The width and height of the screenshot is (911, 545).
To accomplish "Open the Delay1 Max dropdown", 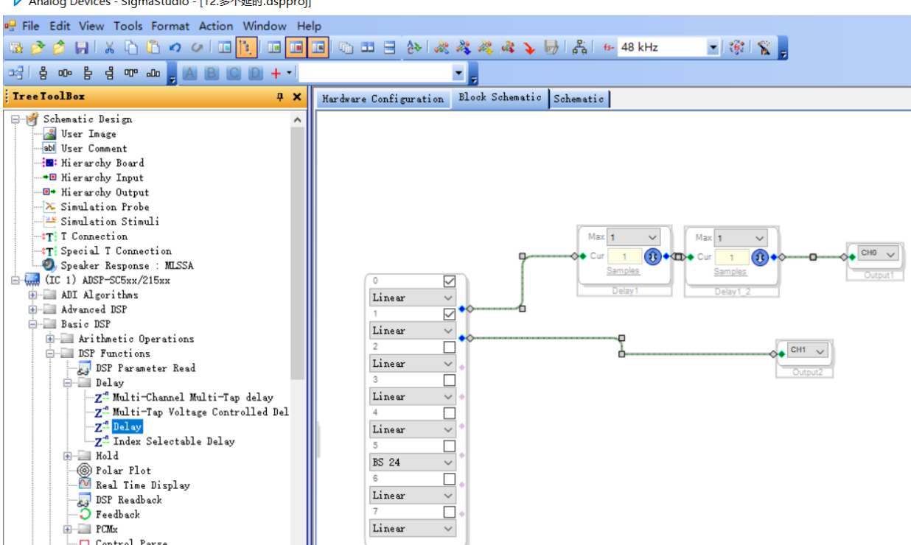I will click(x=652, y=237).
